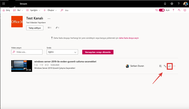Open the video row more actions ellipsis

click(x=174, y=66)
